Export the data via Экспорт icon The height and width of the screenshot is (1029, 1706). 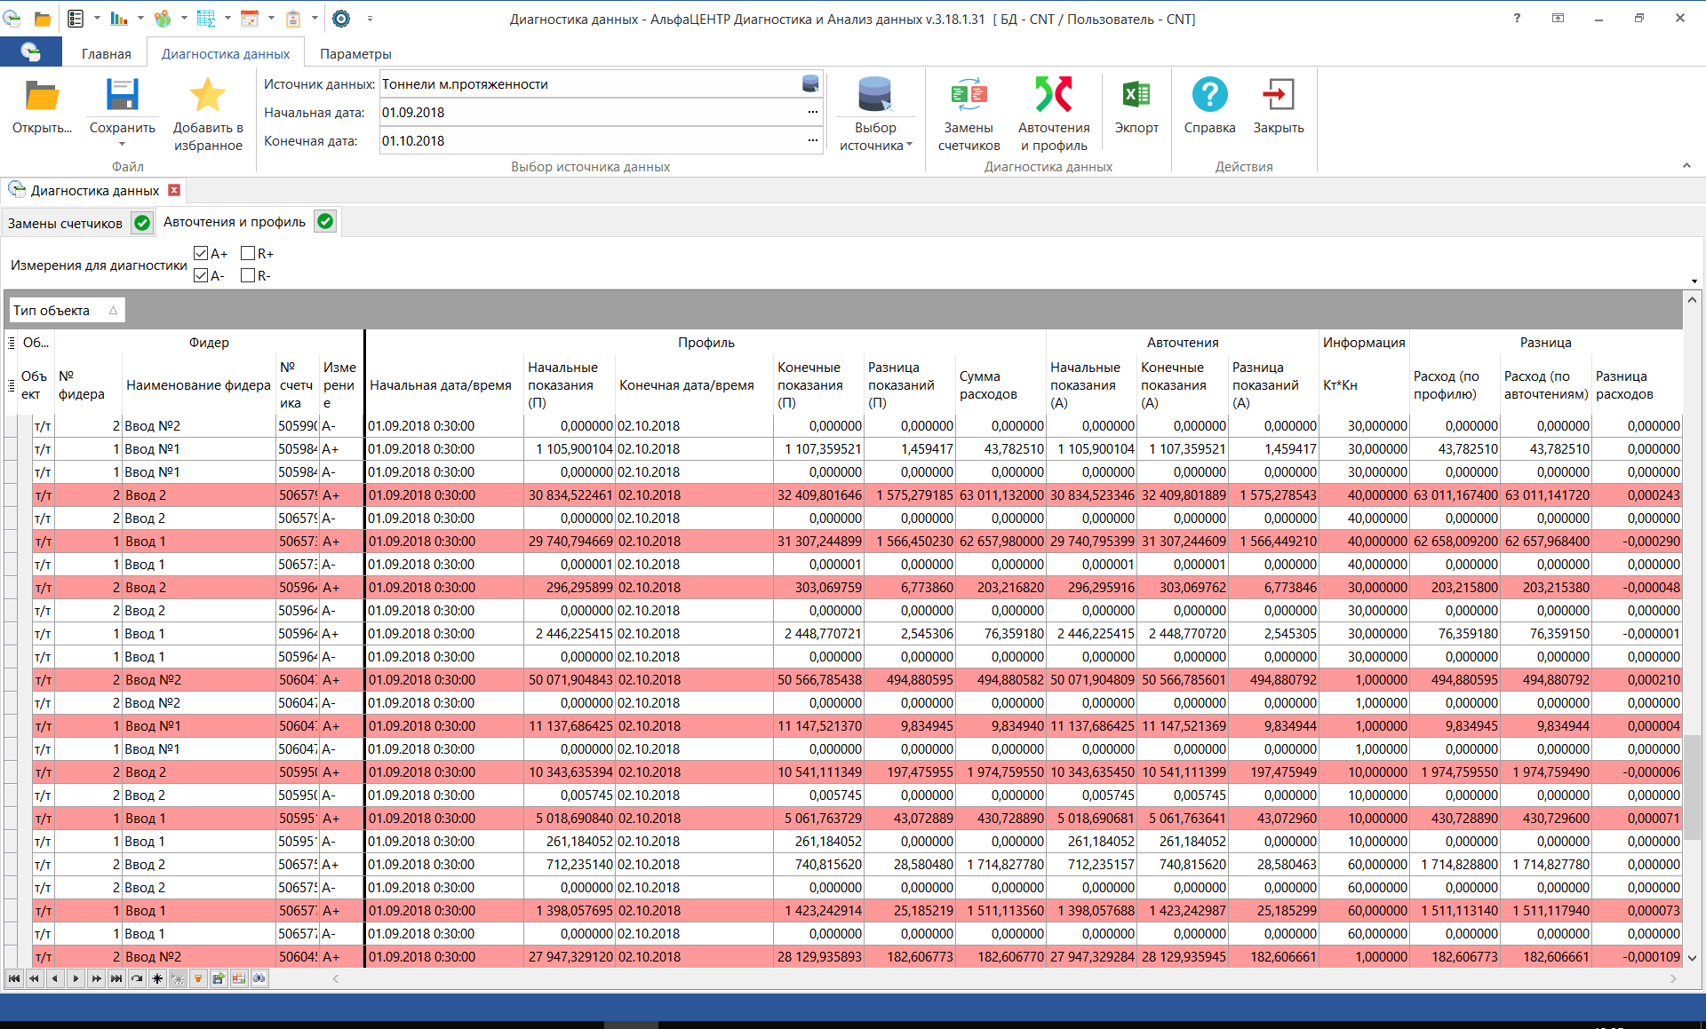pyautogui.click(x=1136, y=107)
